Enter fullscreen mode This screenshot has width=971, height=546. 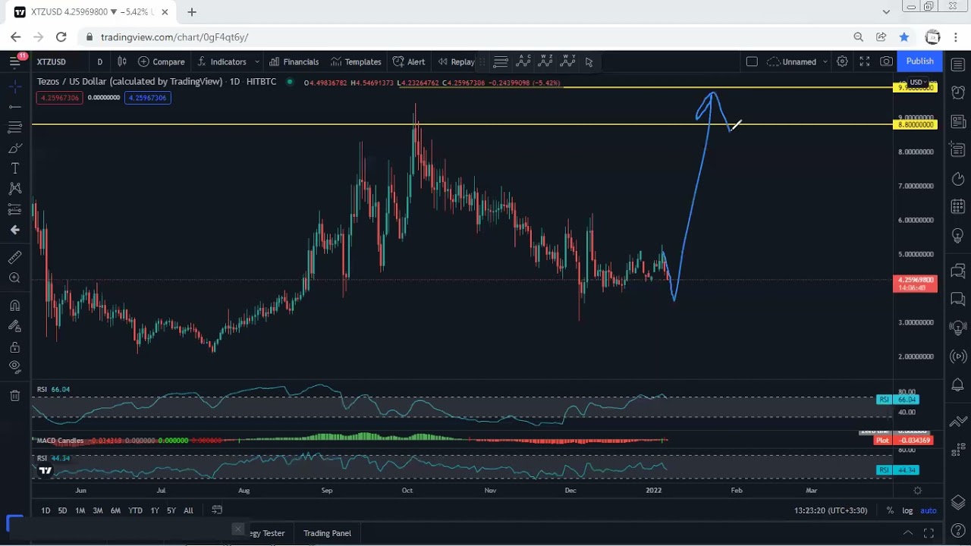(x=864, y=61)
